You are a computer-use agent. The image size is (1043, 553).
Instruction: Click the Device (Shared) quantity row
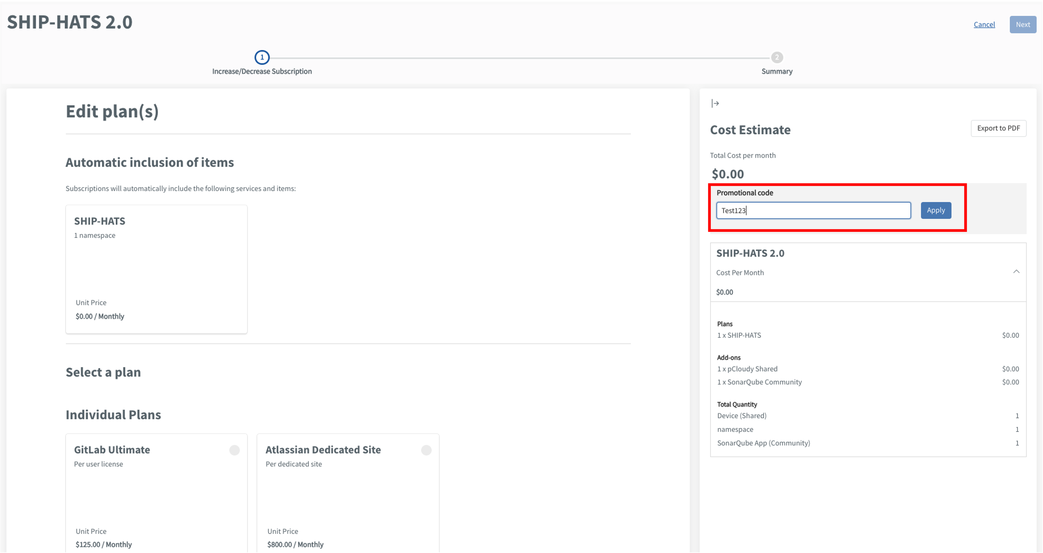click(868, 416)
